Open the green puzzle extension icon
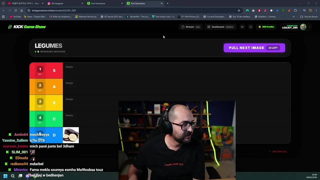This screenshot has width=320, height=180. pos(283,10)
